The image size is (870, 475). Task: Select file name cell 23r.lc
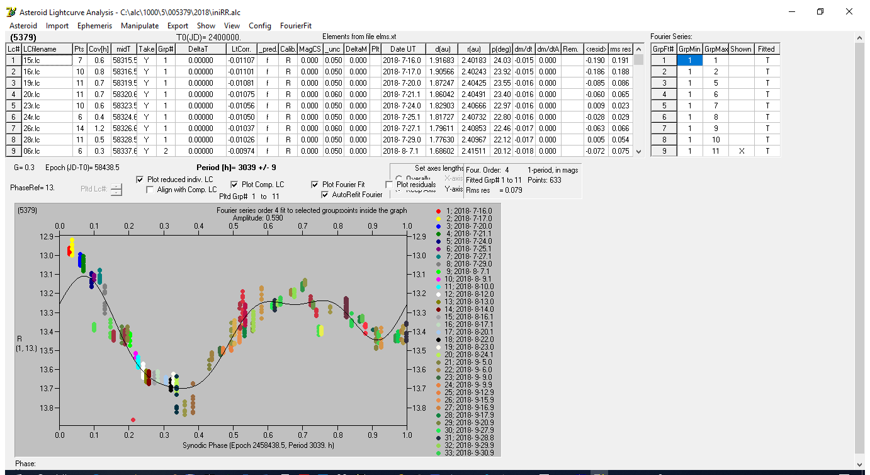click(46, 106)
